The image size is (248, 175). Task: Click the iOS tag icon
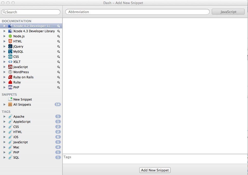10,137
